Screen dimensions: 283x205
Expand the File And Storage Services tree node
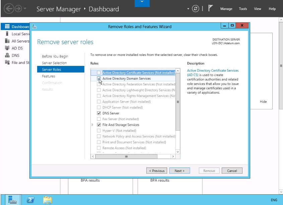click(x=93, y=125)
